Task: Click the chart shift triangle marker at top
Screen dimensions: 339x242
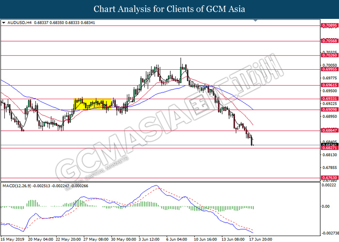Action: pyautogui.click(x=256, y=21)
